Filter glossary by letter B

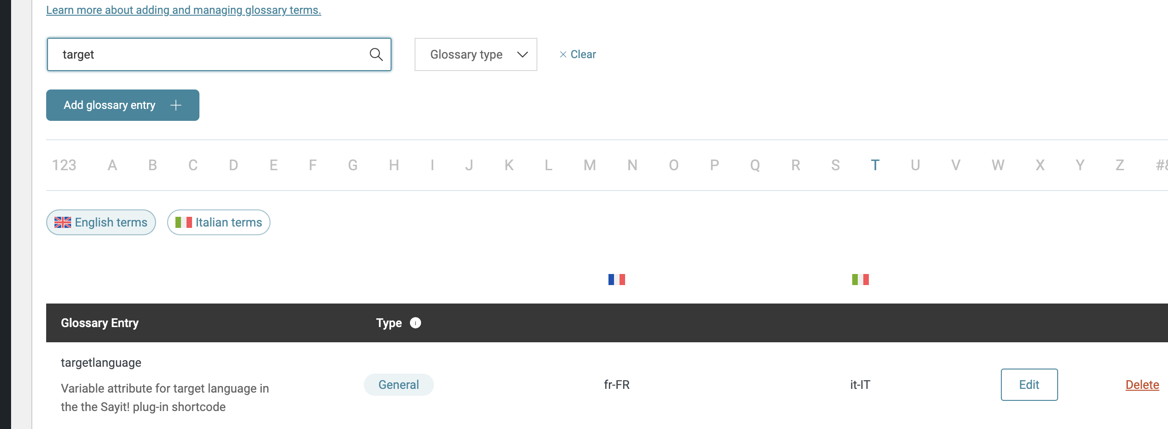153,165
